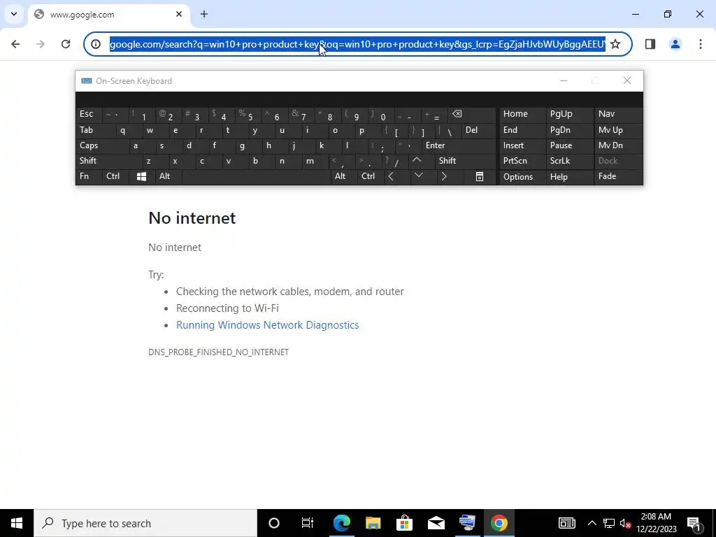Open Chrome's three-dot menu

[700, 44]
